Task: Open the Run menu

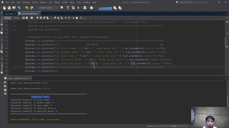Action: [50, 2]
